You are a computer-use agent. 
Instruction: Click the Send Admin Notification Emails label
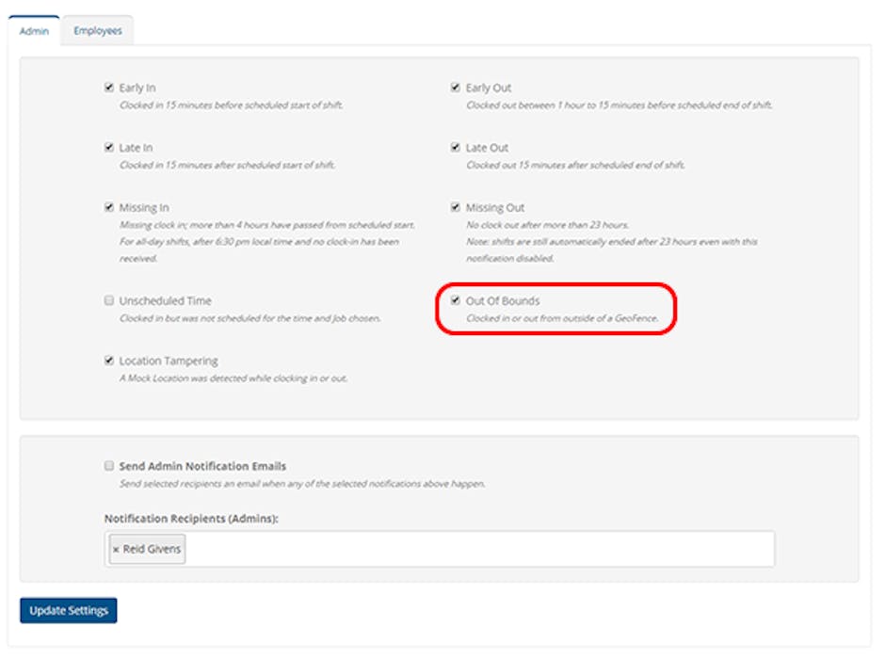click(x=202, y=466)
